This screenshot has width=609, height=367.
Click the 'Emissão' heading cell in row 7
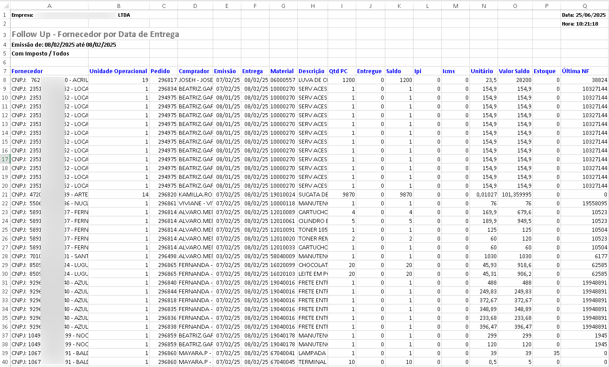coord(227,71)
